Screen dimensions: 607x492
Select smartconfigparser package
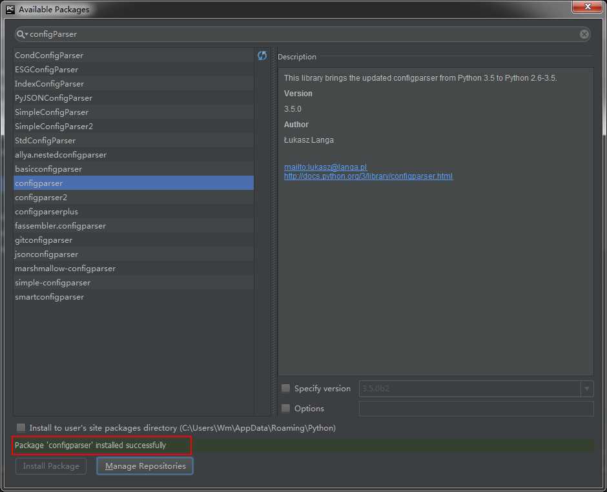[134, 297]
